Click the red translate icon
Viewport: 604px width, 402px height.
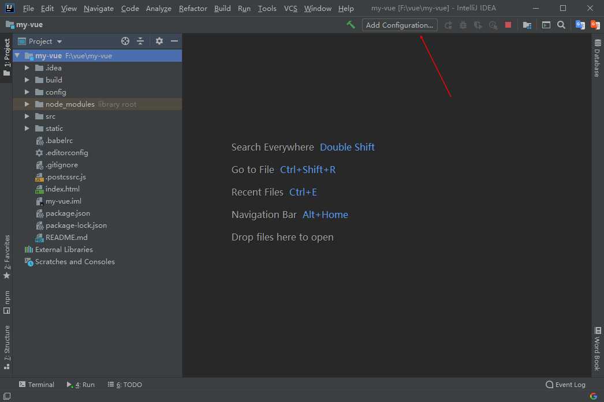click(595, 25)
